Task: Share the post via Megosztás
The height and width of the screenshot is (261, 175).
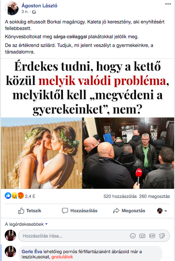Action: click(129, 211)
